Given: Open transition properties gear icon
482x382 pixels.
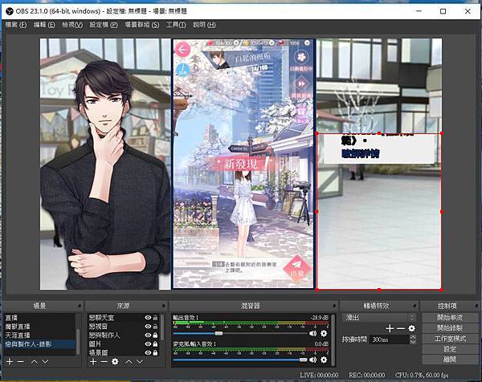Looking at the screenshot, I should pos(411,328).
